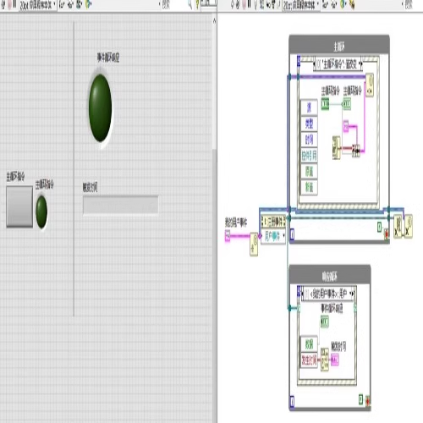Click the lower loop stop condition terminal

(x=367, y=401)
